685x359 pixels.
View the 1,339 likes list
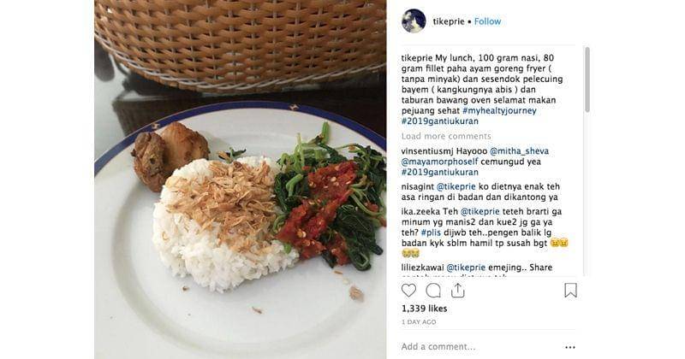coord(424,309)
